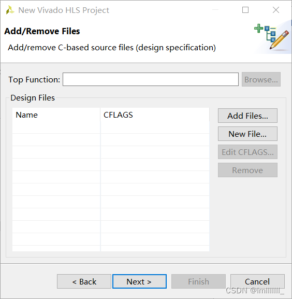This screenshot has height=299, width=292.
Task: Cancel the new project wizard
Action: click(x=257, y=281)
